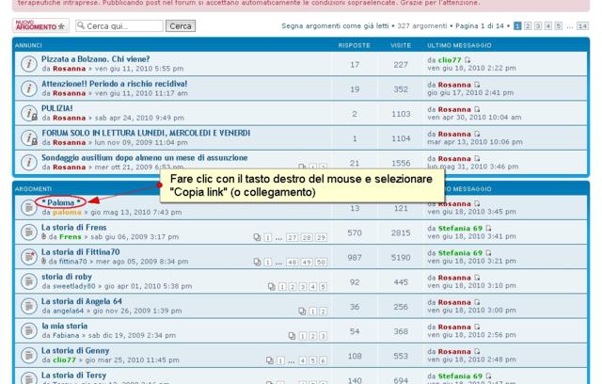602x384 pixels.
Task: Open page 50 of 'La storia di Fittina70'
Action: tap(321, 263)
